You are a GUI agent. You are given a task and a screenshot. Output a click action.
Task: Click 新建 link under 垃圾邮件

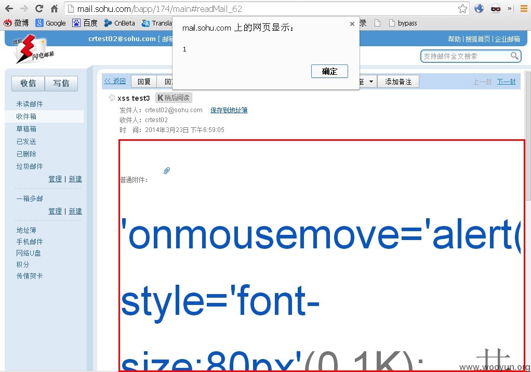coord(75,179)
